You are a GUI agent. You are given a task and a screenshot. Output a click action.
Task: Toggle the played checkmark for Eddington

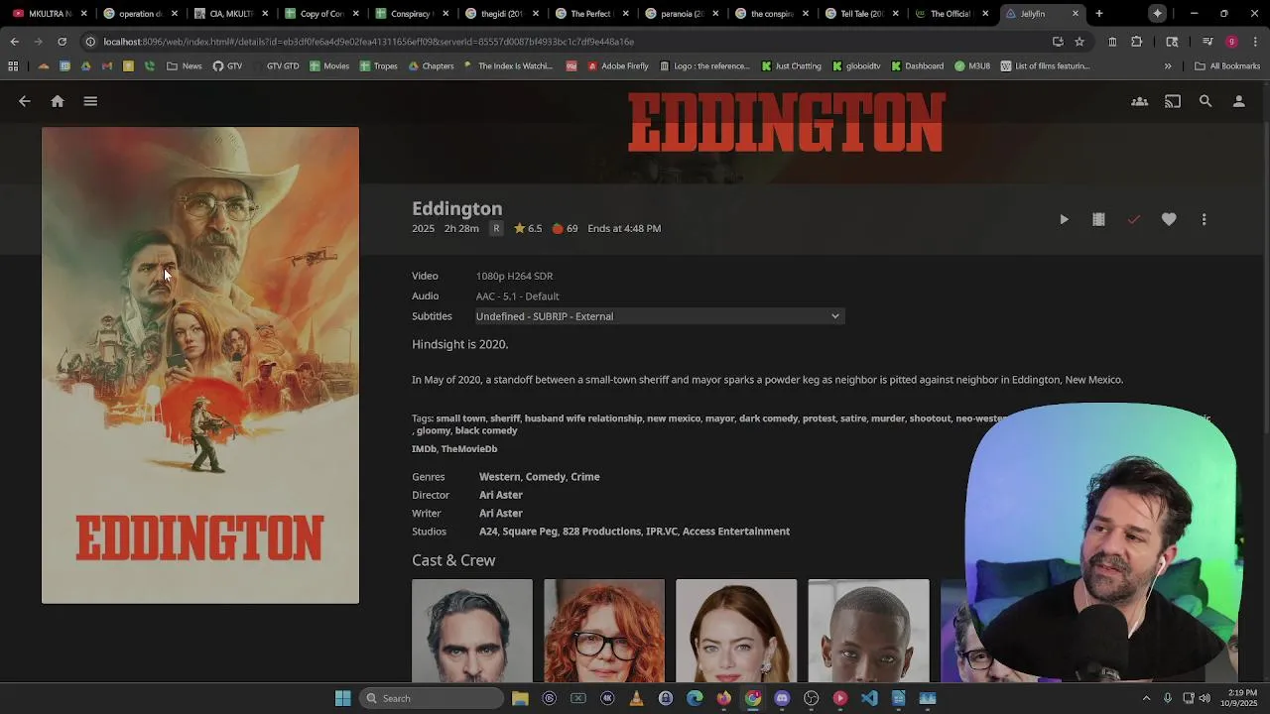click(1134, 219)
